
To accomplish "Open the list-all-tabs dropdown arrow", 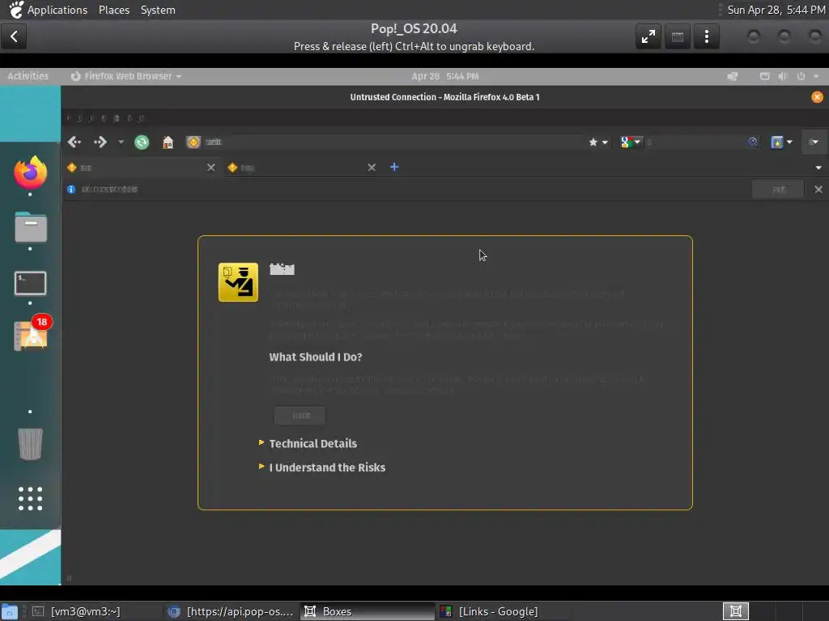I will coord(818,168).
